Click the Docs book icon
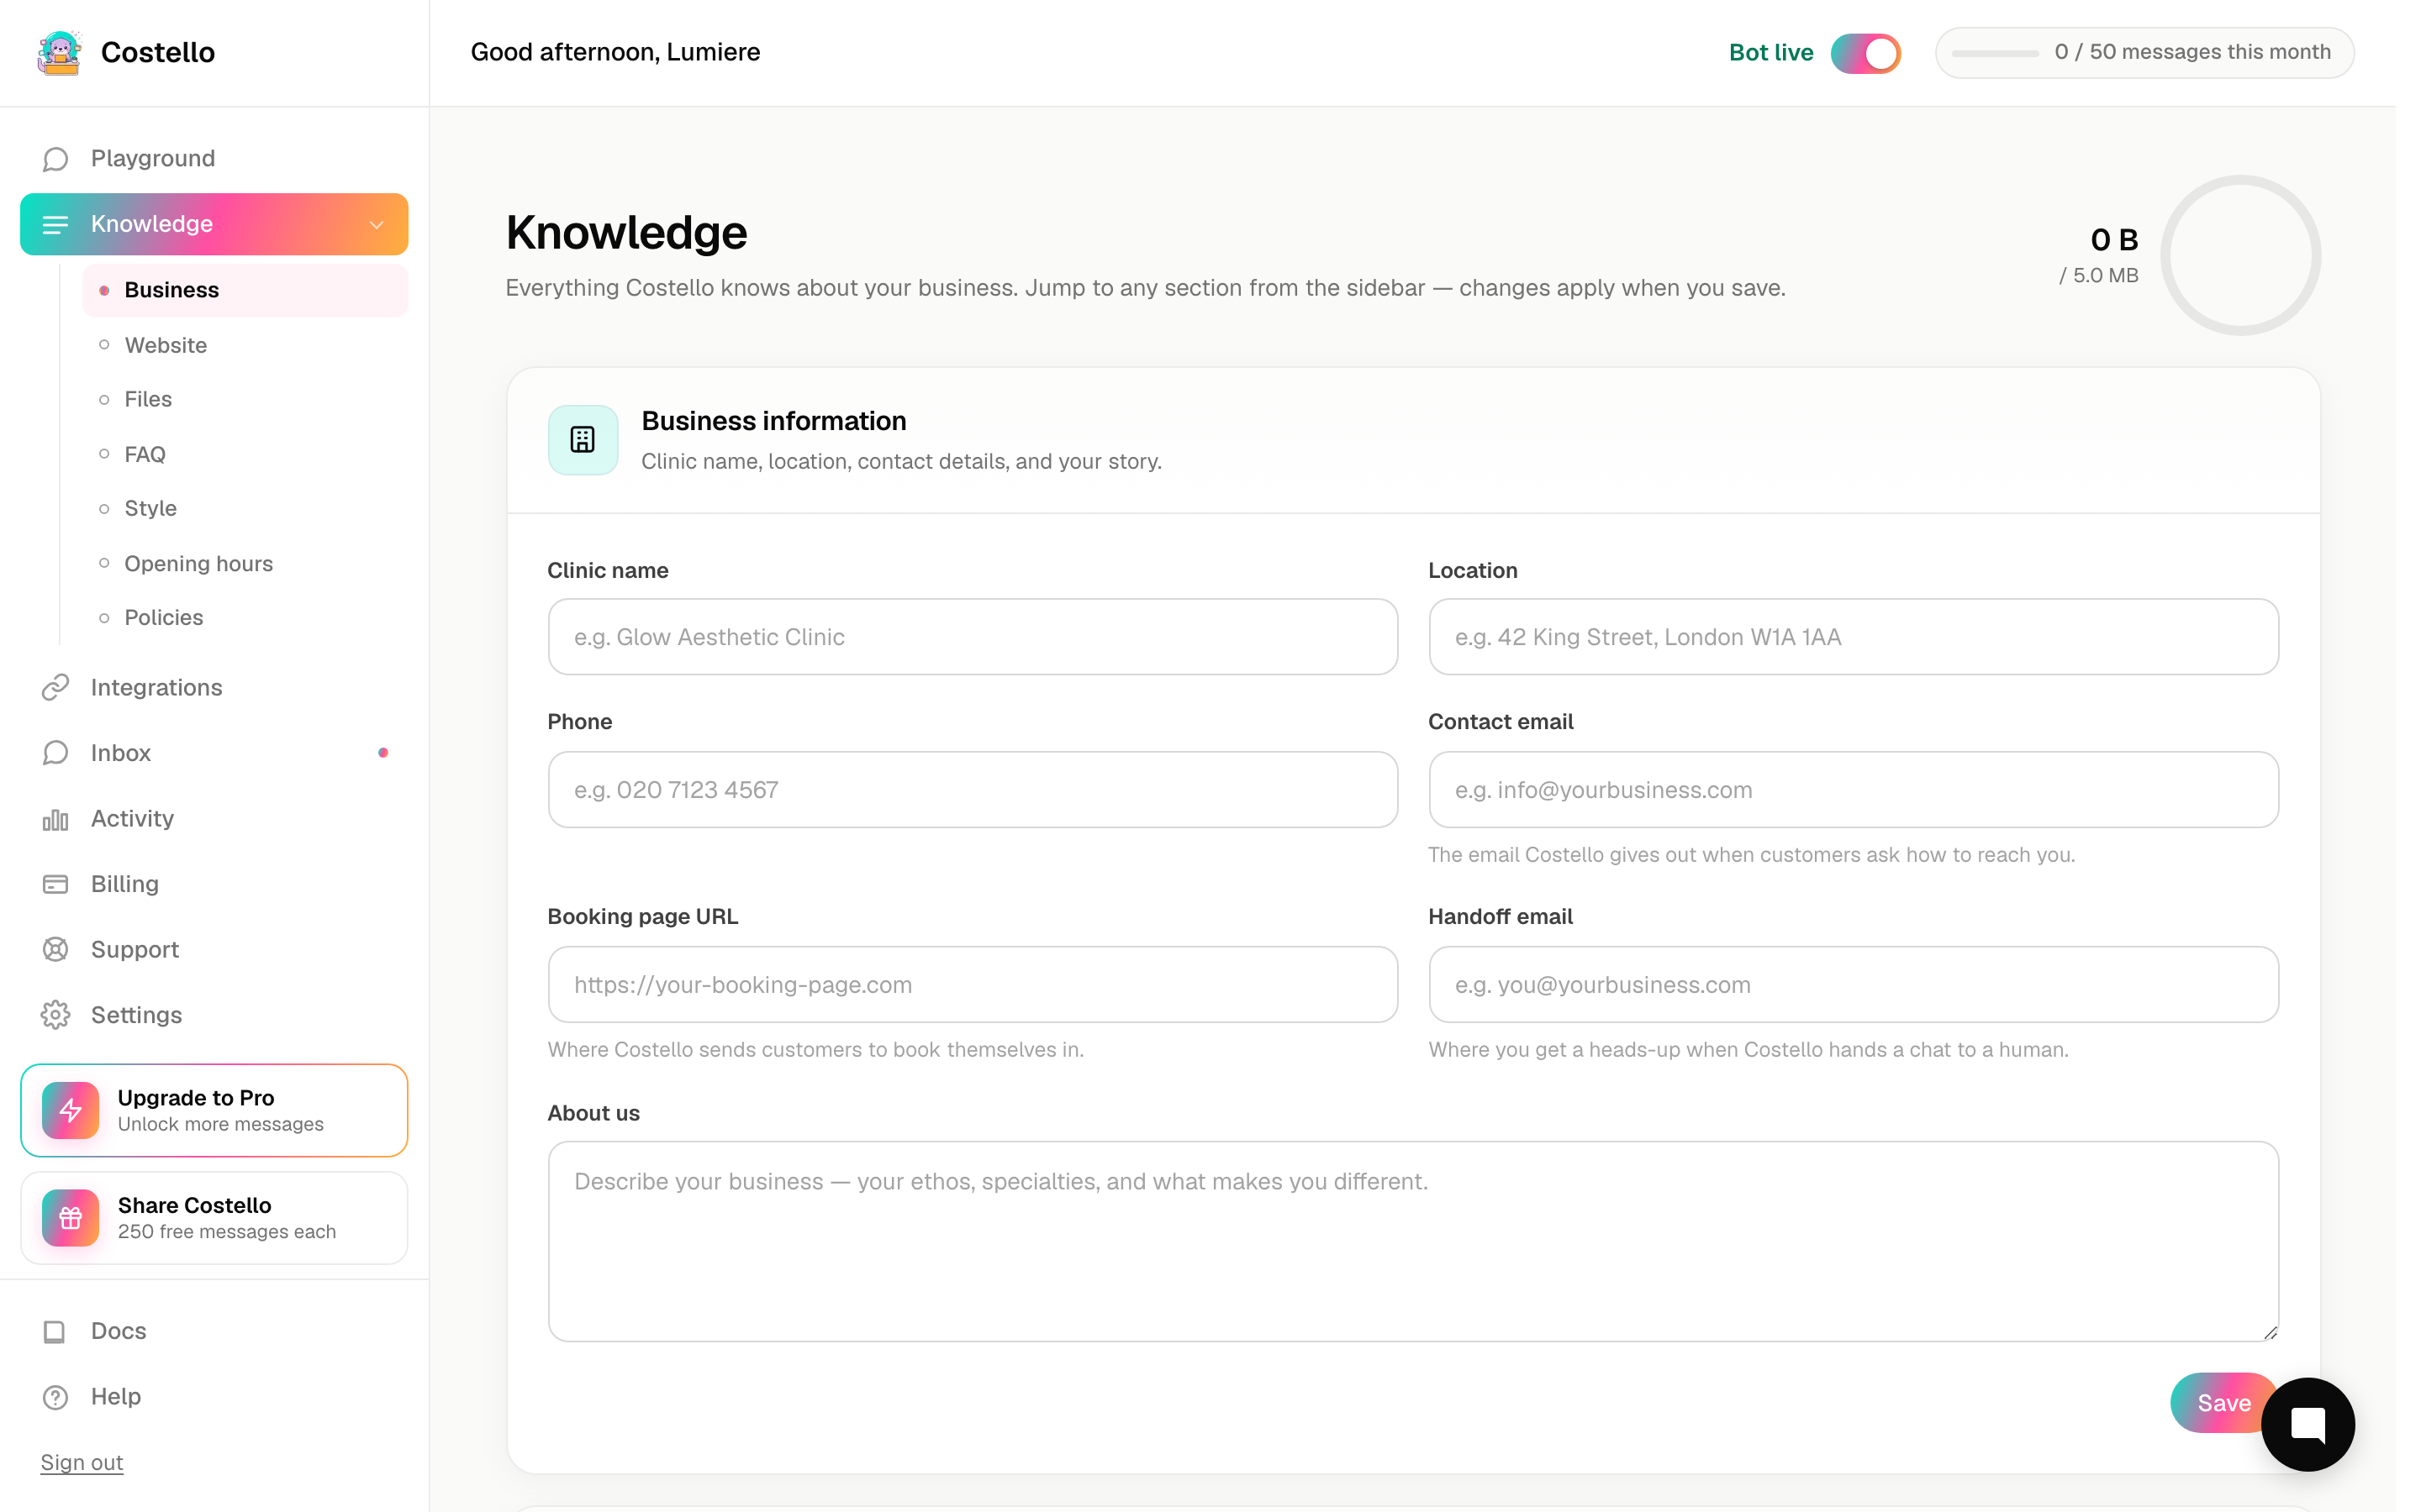This screenshot has width=2421, height=1512. pos(55,1331)
